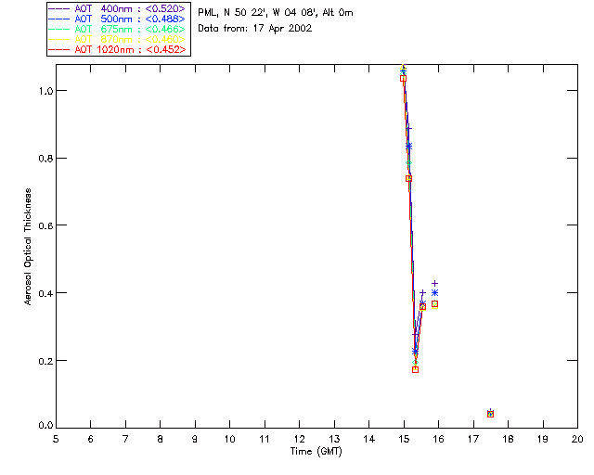Viewport: 594px width, 475px height.
Task: Click the x-axis tick label 15
Action: coord(404,439)
